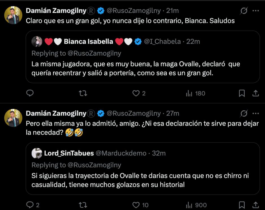Open @RusoZamogilny handle on first tweet
Screen dimensions: 265x210
134,11
